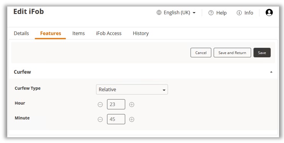Increase the Minute value with plus icon

point(132,119)
